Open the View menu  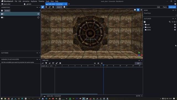52,1
